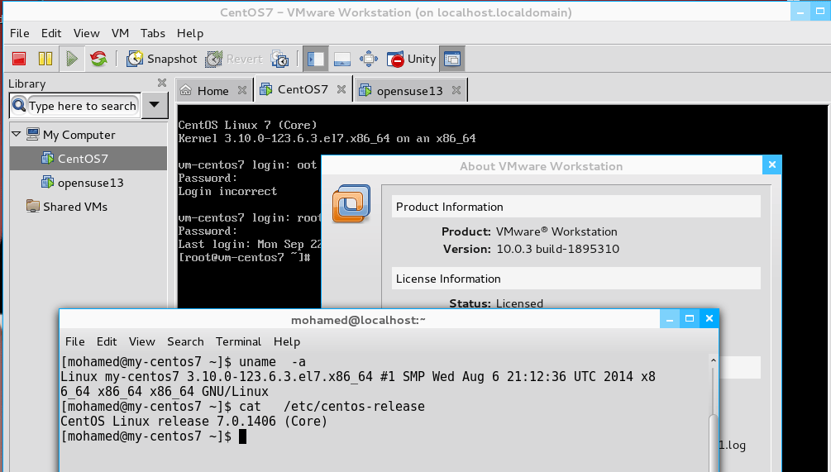Toggle the thumbnail bar view icon

(x=341, y=59)
